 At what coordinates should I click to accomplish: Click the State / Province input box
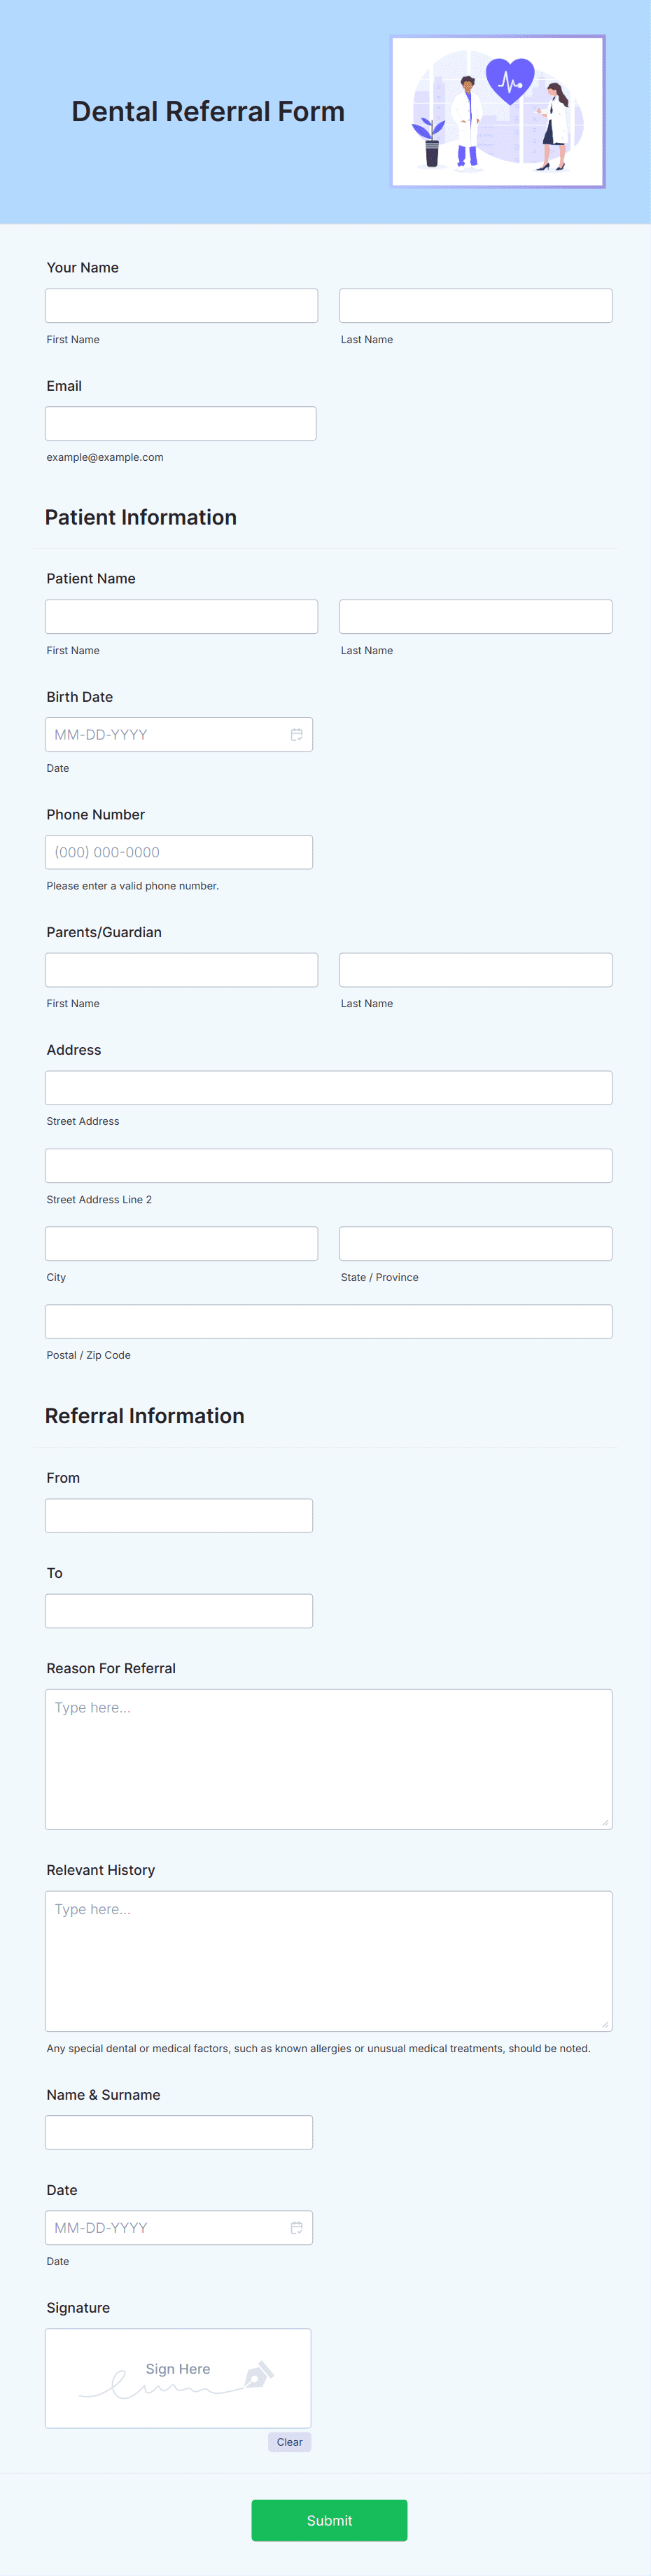[x=475, y=1243]
